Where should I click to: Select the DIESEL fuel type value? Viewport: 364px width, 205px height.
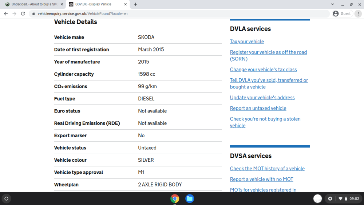(146, 99)
